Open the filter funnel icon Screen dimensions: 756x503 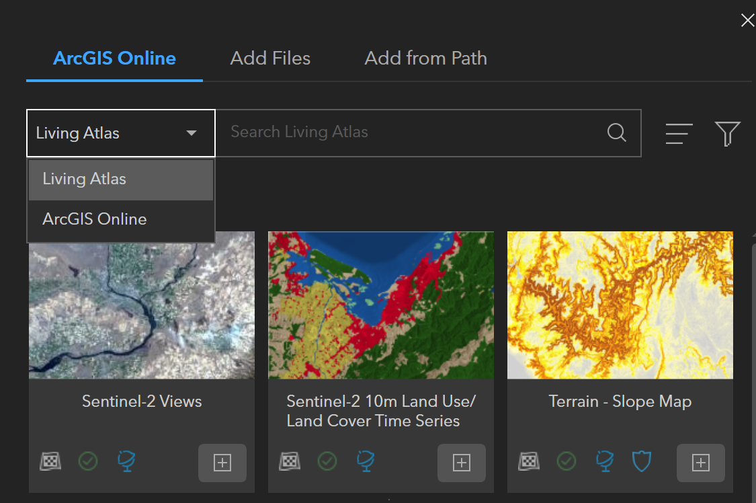tap(728, 134)
